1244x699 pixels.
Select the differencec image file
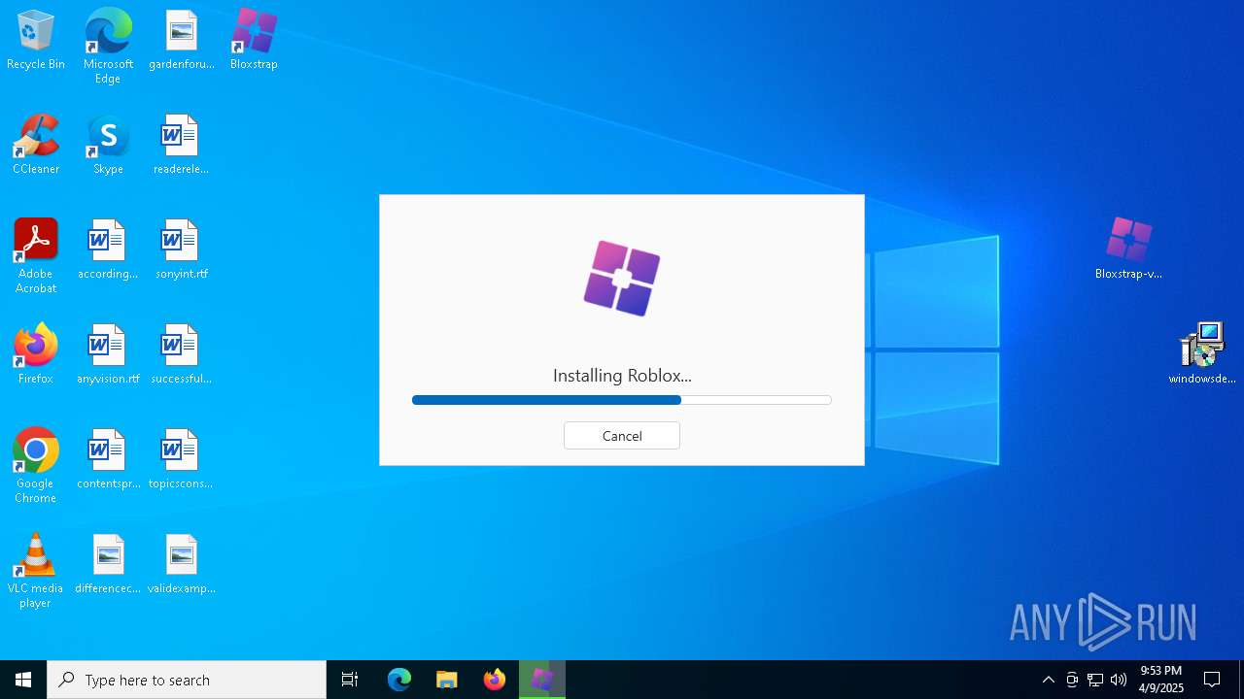click(x=108, y=564)
